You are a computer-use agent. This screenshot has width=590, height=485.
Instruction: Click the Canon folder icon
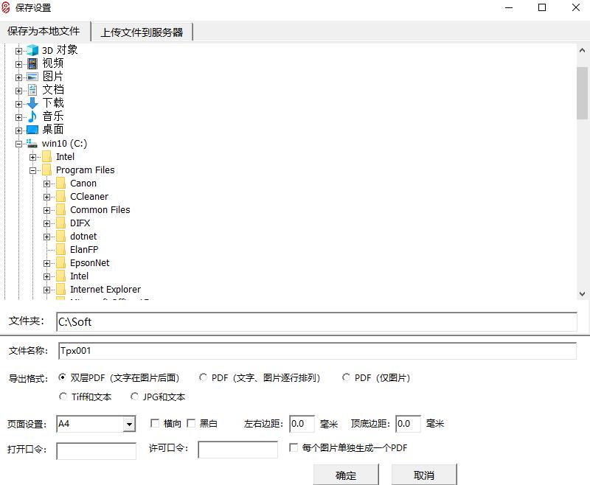click(60, 184)
